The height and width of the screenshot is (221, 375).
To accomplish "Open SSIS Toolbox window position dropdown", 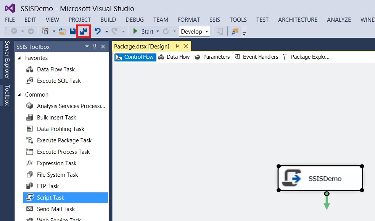I will (x=87, y=47).
